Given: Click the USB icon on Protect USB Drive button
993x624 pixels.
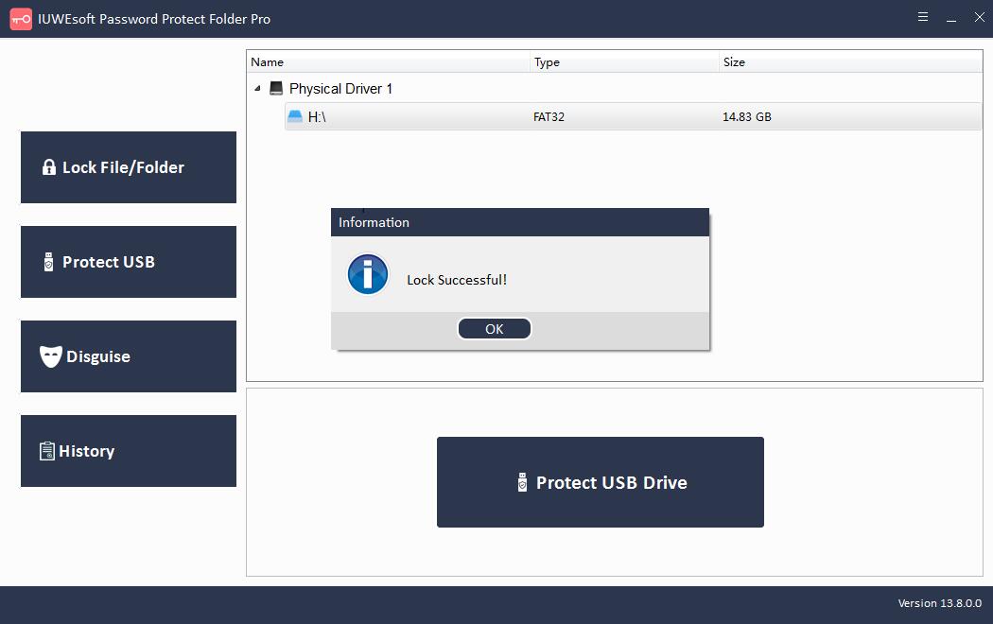Looking at the screenshot, I should point(522,482).
